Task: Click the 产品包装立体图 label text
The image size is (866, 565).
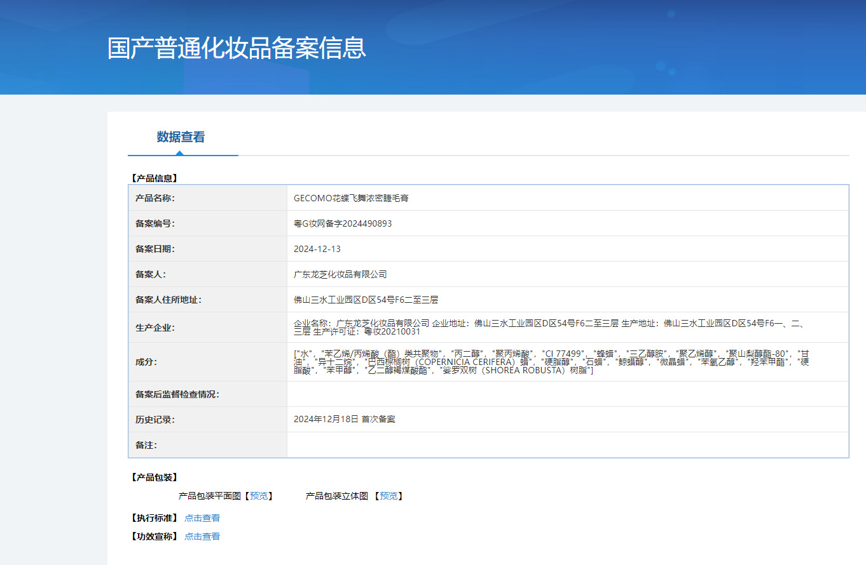Action: 337,496
